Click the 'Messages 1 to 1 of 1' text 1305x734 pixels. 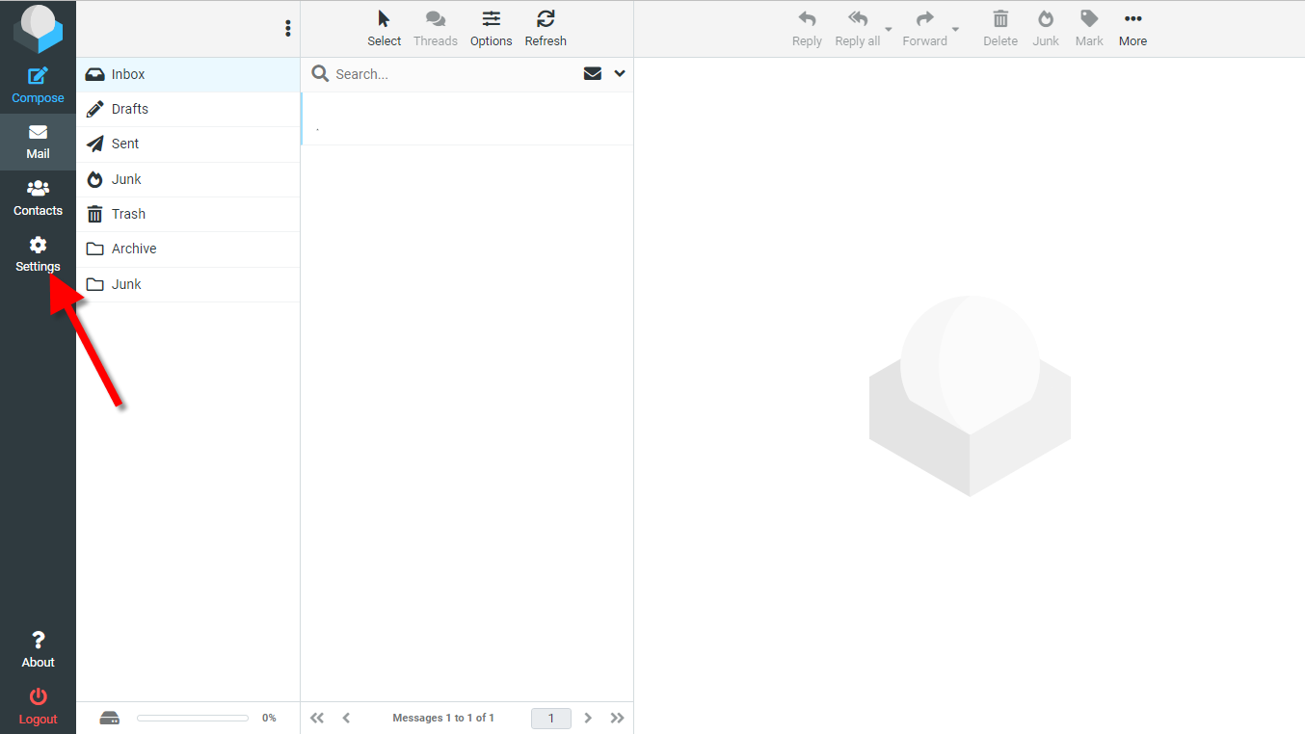[x=443, y=718]
